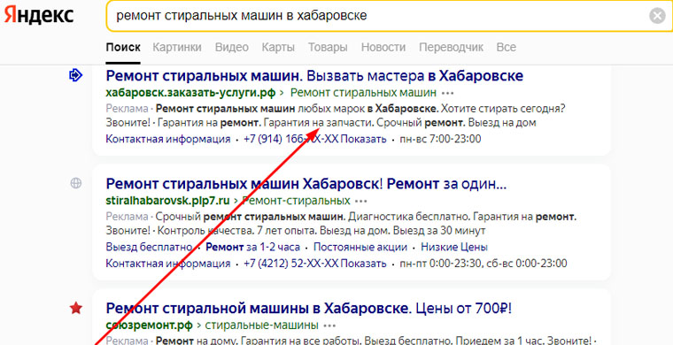Click the red star favicon of союзремонт result
This screenshot has height=345, width=673.
point(76,308)
